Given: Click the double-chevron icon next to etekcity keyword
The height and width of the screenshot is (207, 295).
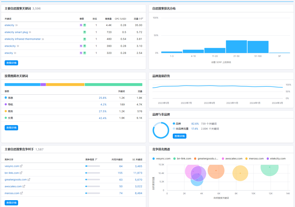Looking at the screenshot, I should [16, 25].
